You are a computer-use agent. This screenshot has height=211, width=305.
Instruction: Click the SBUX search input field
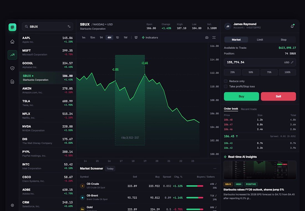(47, 26)
